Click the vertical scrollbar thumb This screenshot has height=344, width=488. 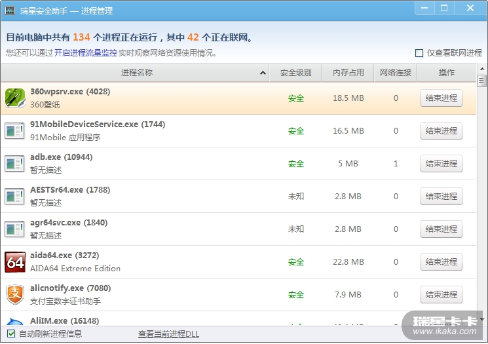click(x=481, y=81)
